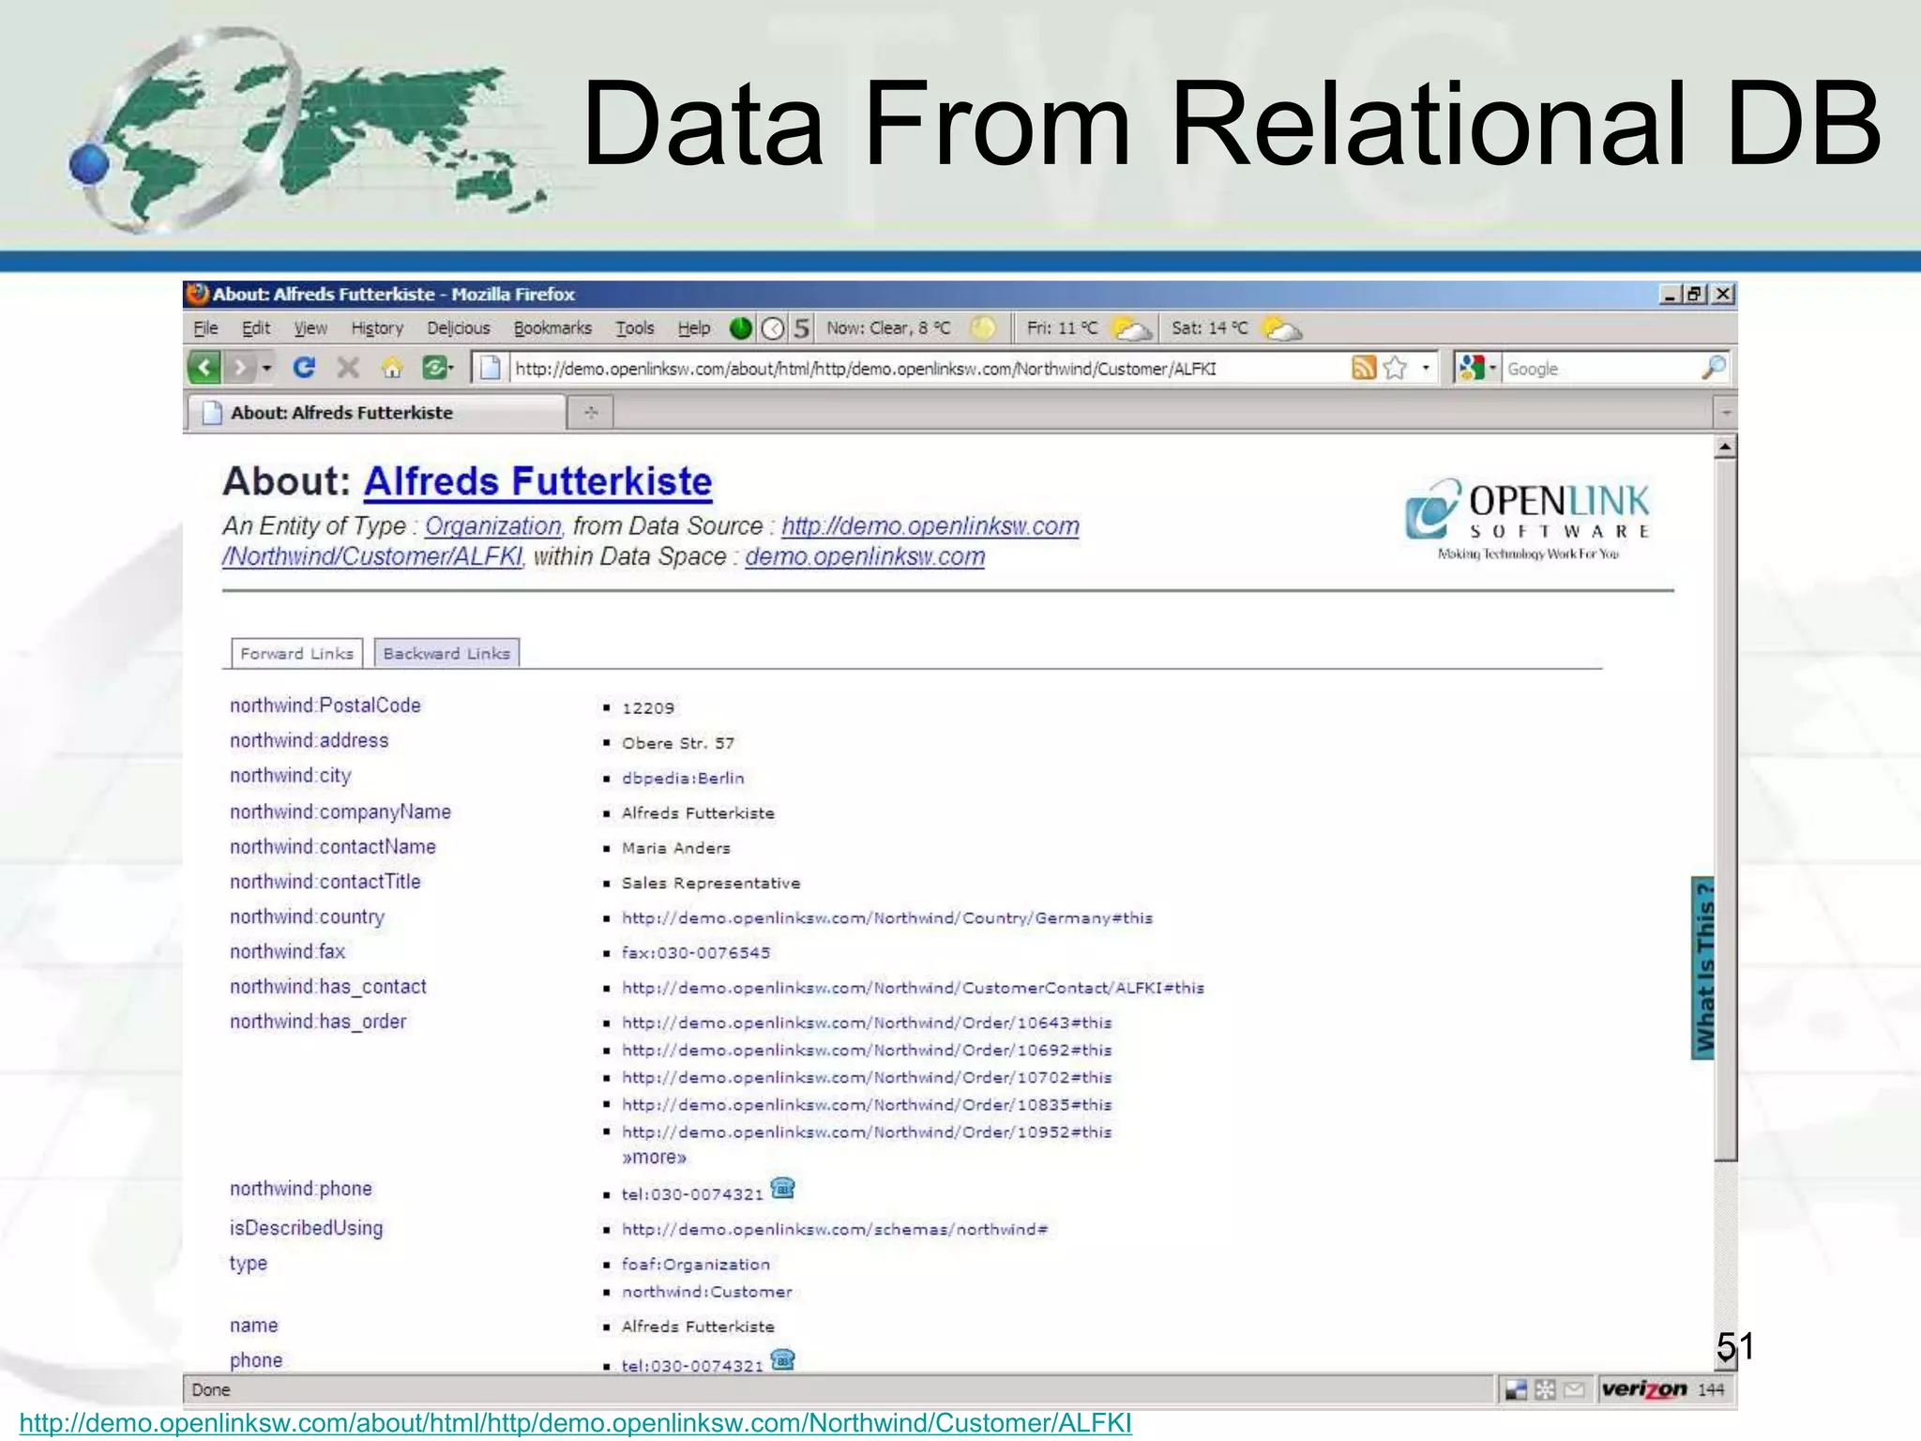1921x1441 pixels.
Task: Click the search magnifier icon
Action: point(1713,368)
